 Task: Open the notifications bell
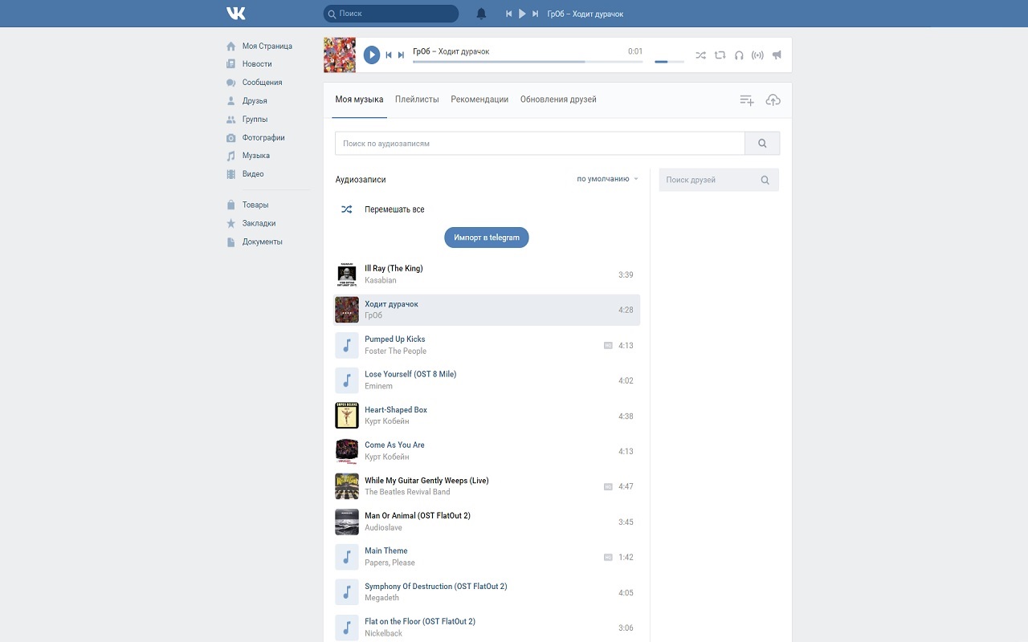tap(481, 14)
